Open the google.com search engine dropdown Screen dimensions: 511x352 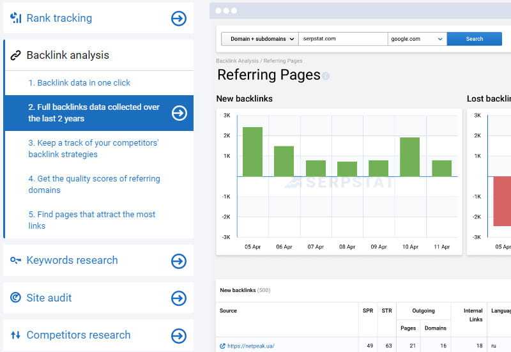416,39
